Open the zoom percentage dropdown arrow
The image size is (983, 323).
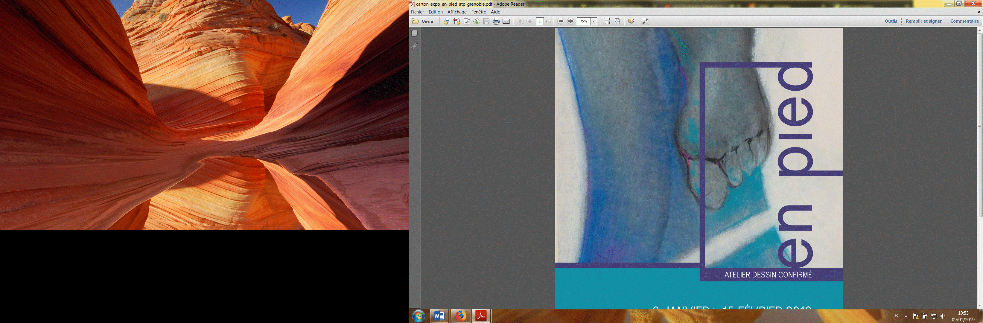tap(594, 21)
